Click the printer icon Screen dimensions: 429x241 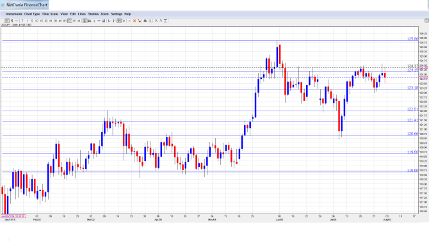click(145, 20)
